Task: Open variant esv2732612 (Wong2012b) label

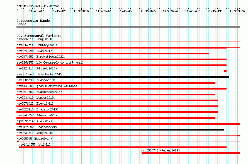Action: tap(35, 133)
